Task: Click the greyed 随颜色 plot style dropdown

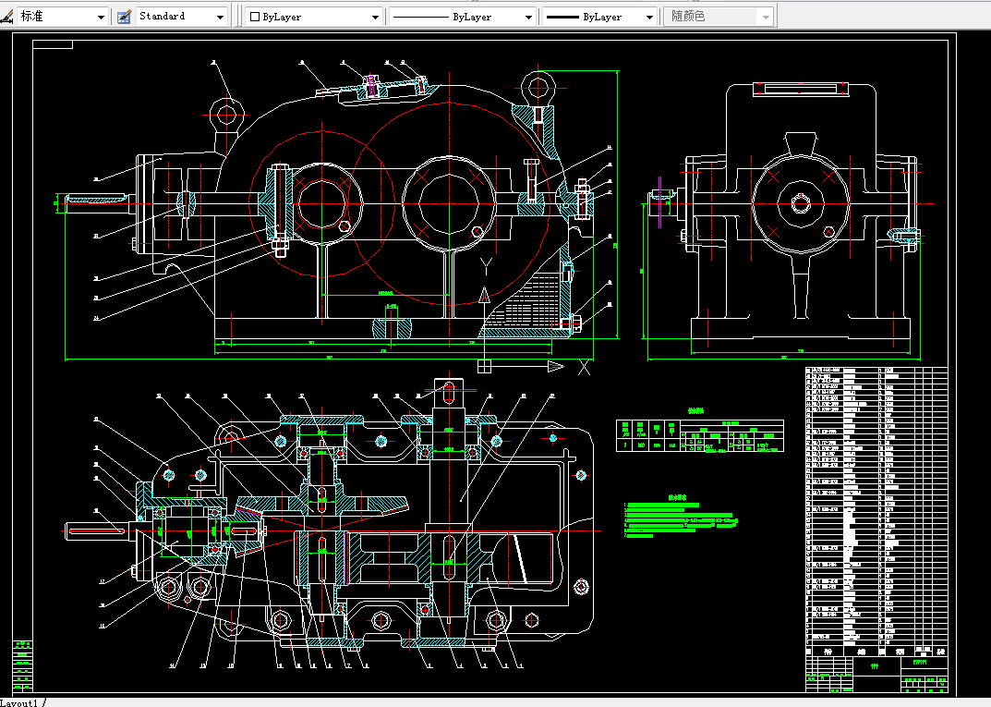Action: click(x=719, y=17)
